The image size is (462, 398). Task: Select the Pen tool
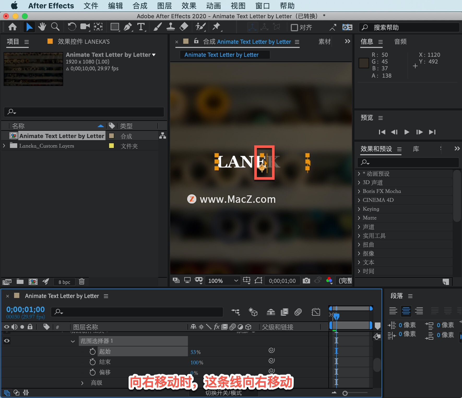(128, 27)
